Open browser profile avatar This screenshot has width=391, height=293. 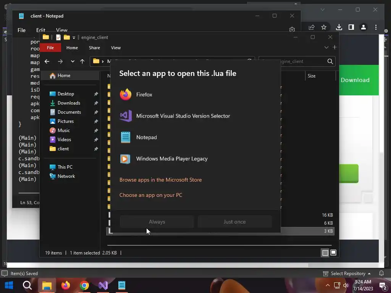(x=364, y=27)
